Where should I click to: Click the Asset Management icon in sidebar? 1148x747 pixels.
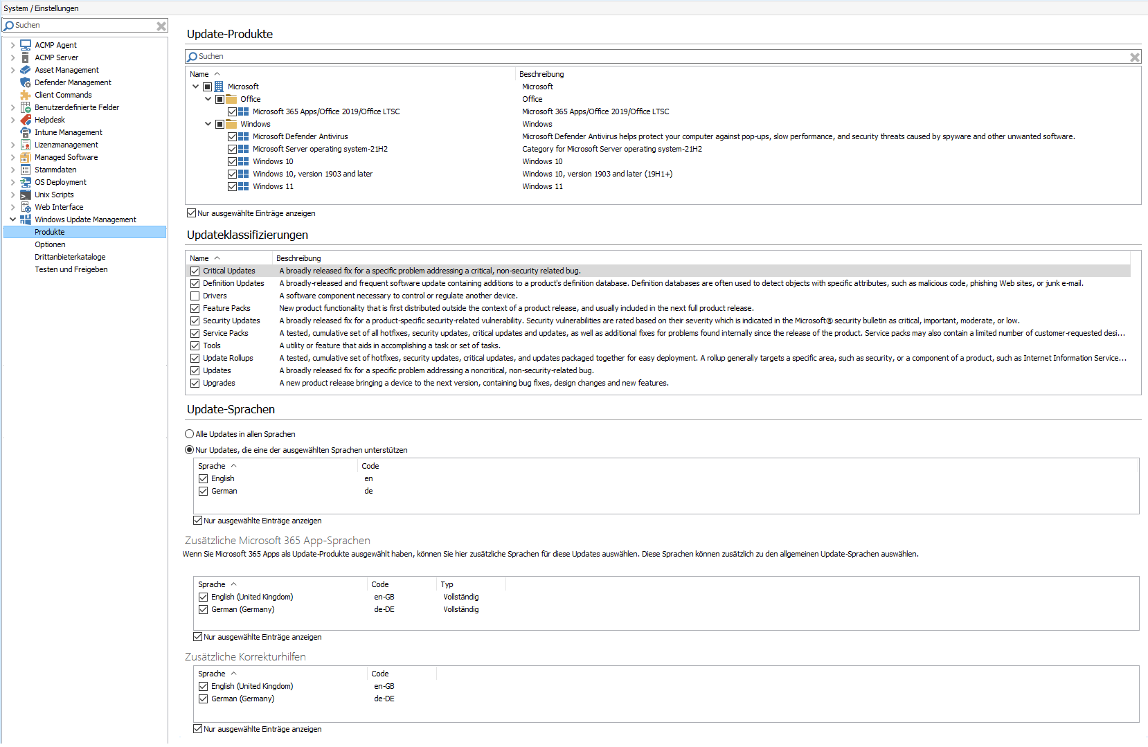coord(26,70)
